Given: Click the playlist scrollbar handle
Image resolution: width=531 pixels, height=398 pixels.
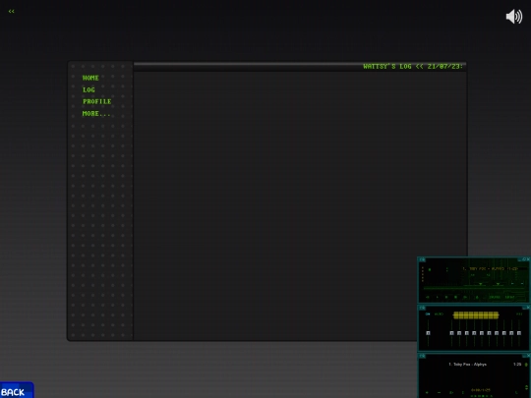Looking at the screenshot, I should tap(526, 365).
